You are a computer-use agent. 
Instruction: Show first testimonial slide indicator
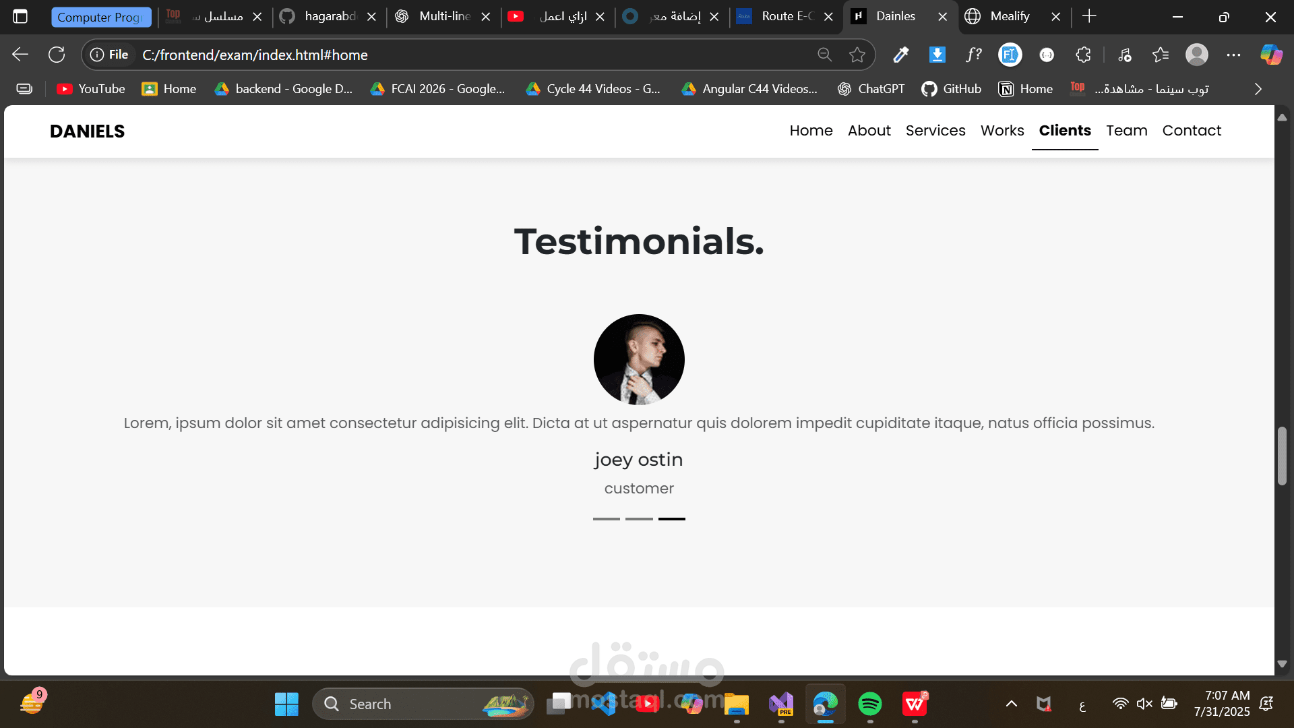[x=607, y=519]
